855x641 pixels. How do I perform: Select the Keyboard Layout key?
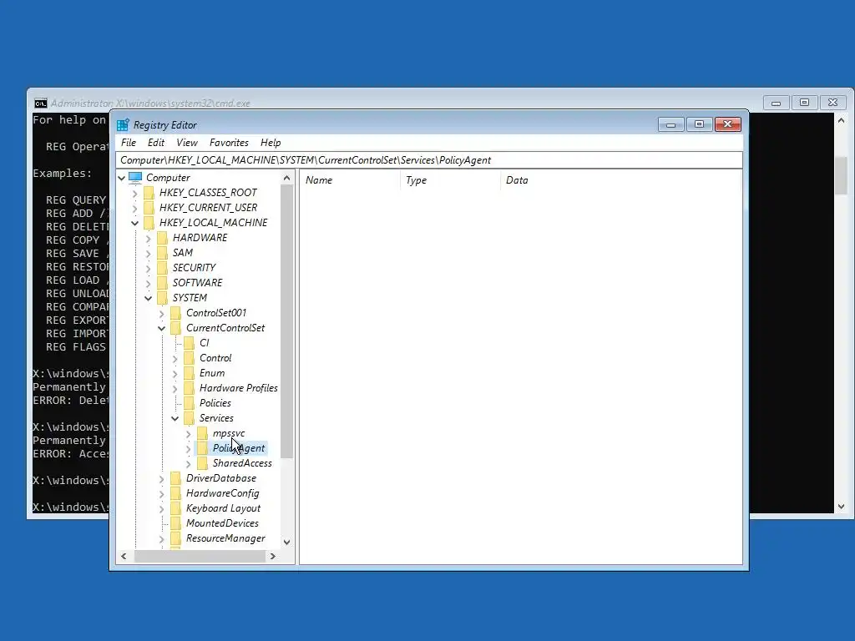[x=224, y=508]
